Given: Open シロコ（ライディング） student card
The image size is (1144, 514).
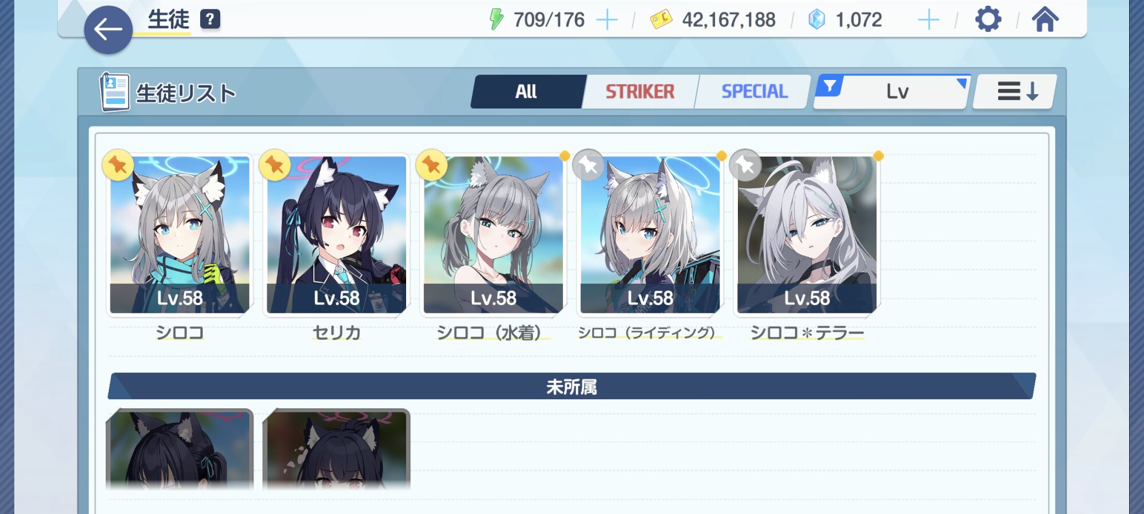Looking at the screenshot, I should point(650,235).
